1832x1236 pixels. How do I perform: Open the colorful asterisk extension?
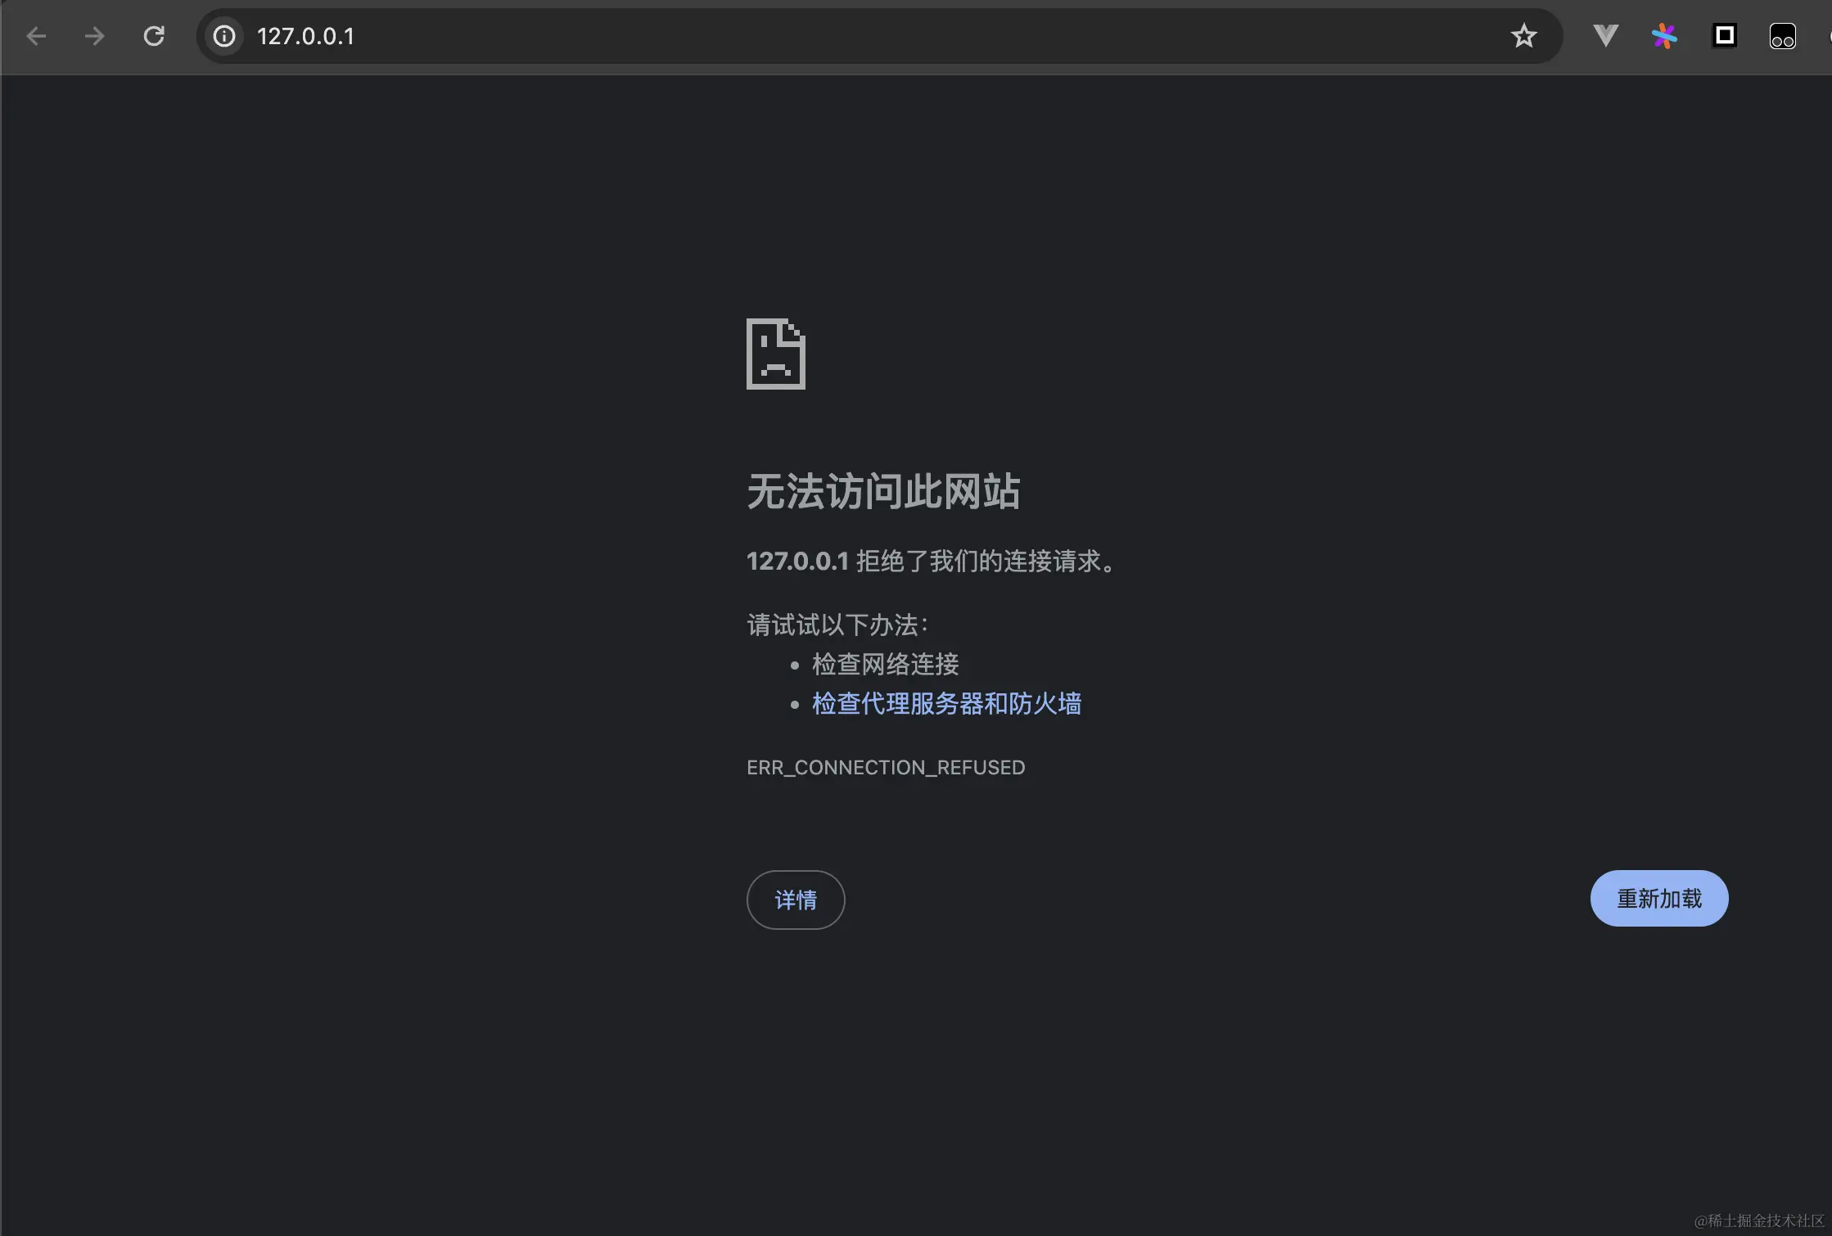click(x=1664, y=35)
